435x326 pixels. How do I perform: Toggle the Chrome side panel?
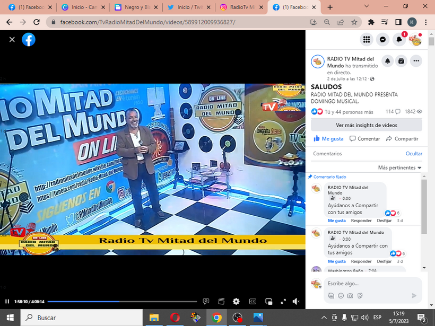pyautogui.click(x=398, y=22)
